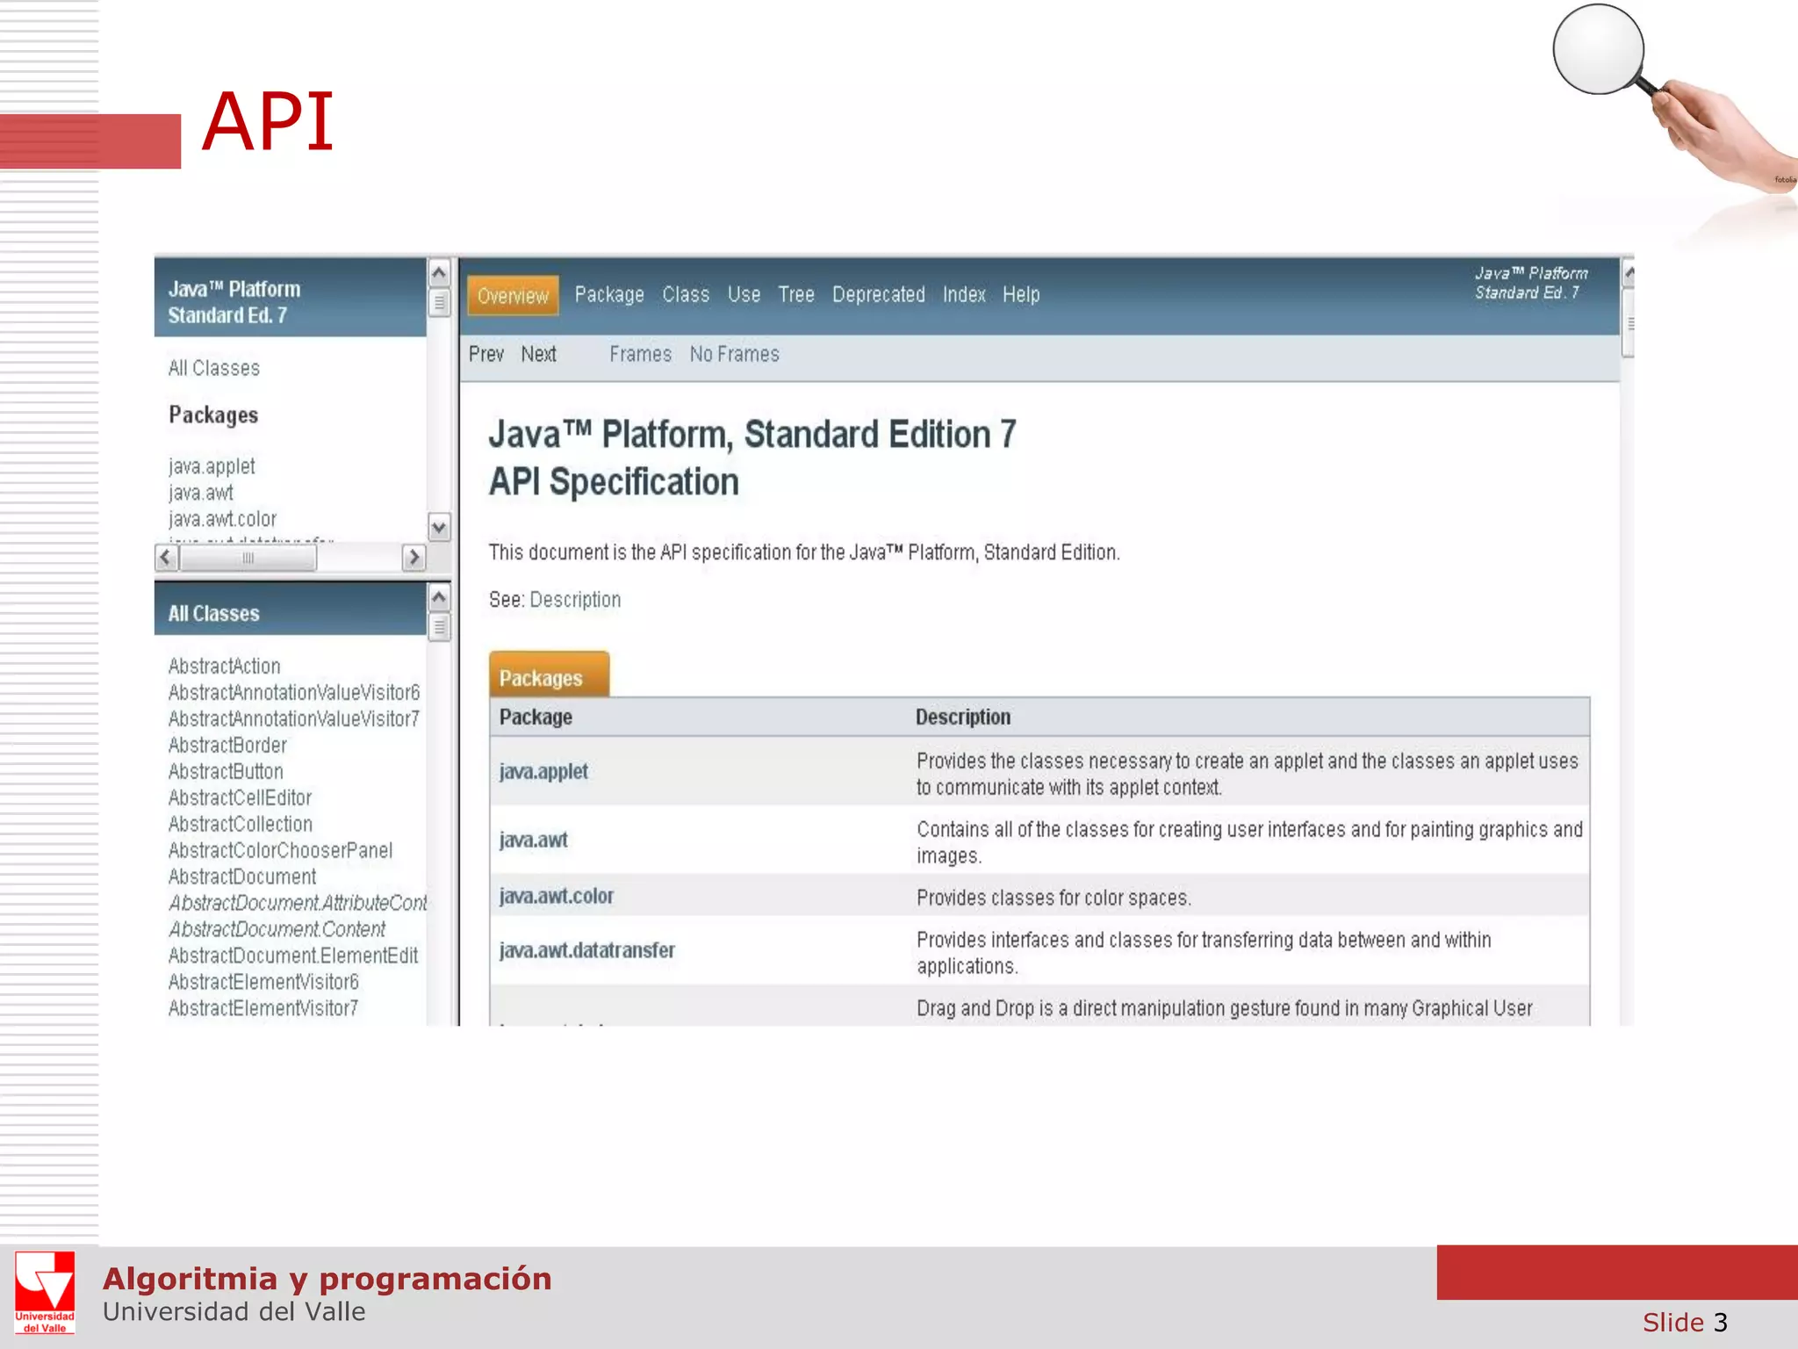The width and height of the screenshot is (1798, 1349).
Task: Click the Packages orange tab header
Action: [548, 677]
